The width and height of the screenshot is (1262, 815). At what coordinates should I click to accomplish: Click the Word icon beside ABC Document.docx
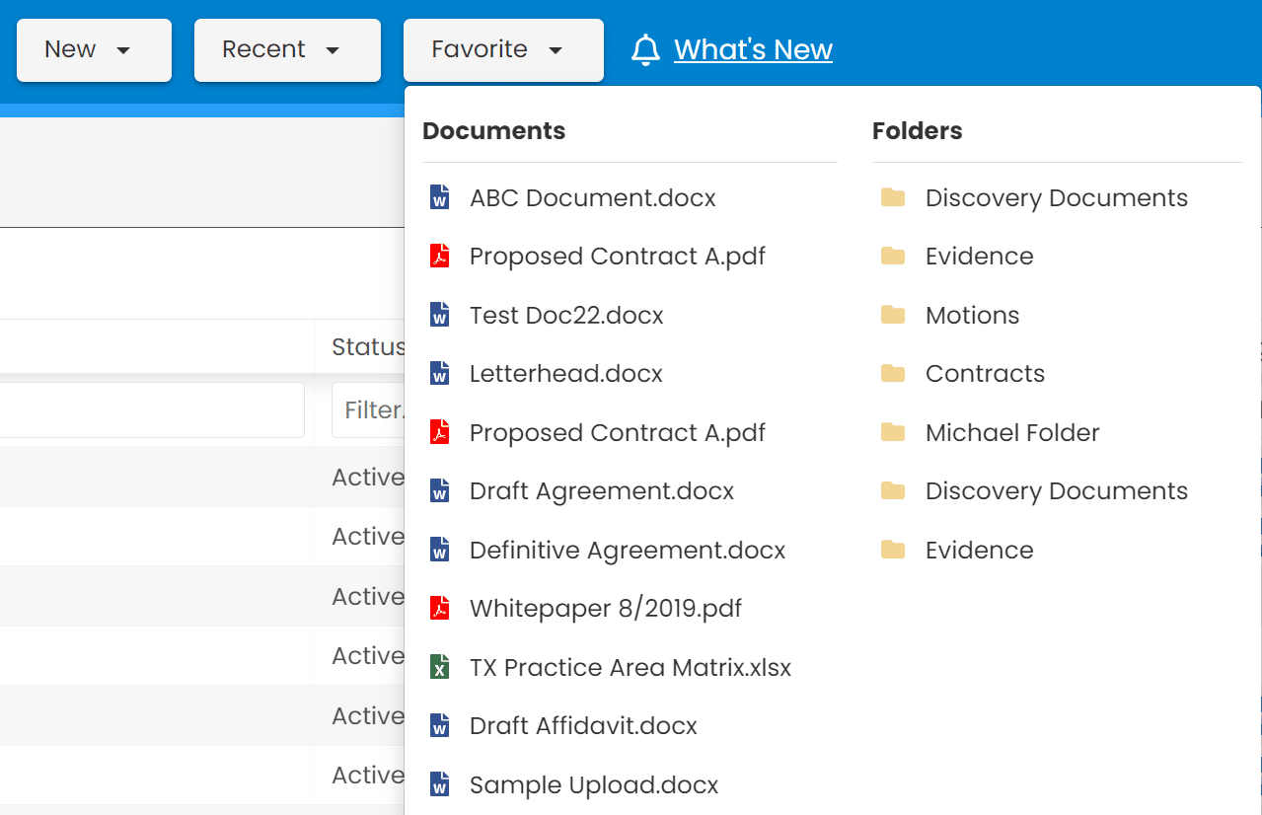click(x=440, y=197)
